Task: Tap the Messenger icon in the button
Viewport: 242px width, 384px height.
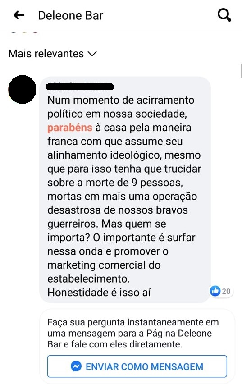Action: click(x=76, y=366)
